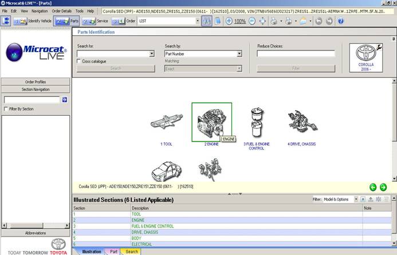Zoom out with the minus icon

click(x=252, y=21)
